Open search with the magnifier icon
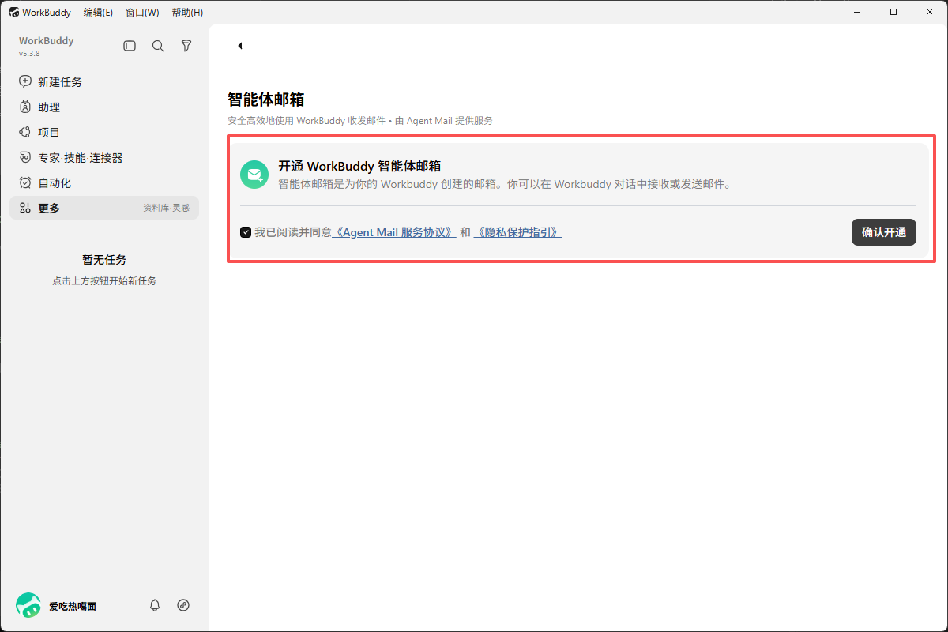948x632 pixels. 158,46
